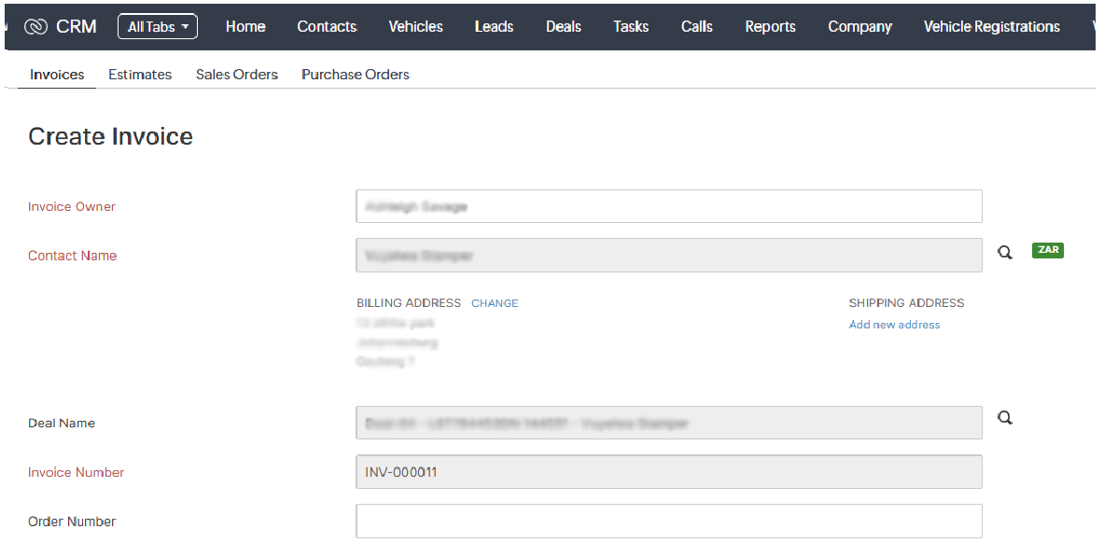Navigate to the Contacts menu
The image size is (1118, 557).
coord(327,26)
